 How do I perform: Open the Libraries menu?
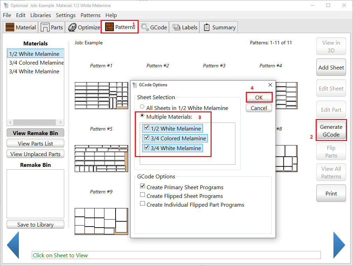click(x=41, y=15)
